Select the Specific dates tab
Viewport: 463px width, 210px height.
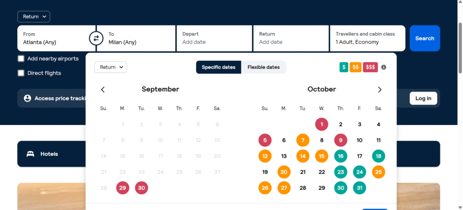(218, 67)
